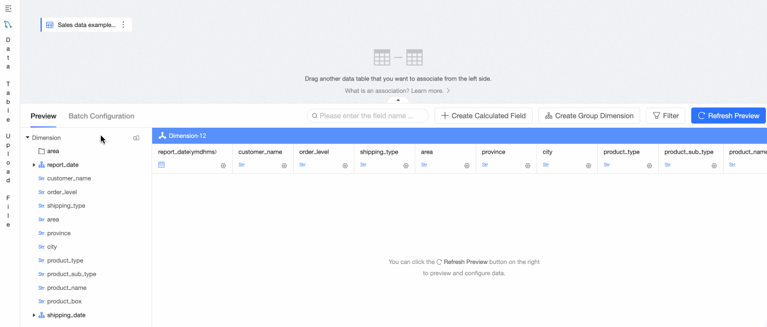This screenshot has height=327, width=767.
Task: Collapse the left sidebar menu icon
Action: click(x=8, y=8)
